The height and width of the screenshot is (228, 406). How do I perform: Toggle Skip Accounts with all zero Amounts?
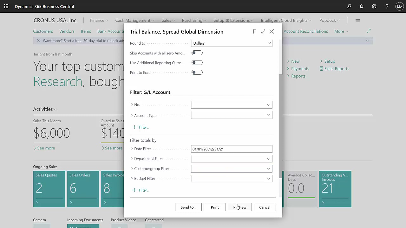point(197,53)
